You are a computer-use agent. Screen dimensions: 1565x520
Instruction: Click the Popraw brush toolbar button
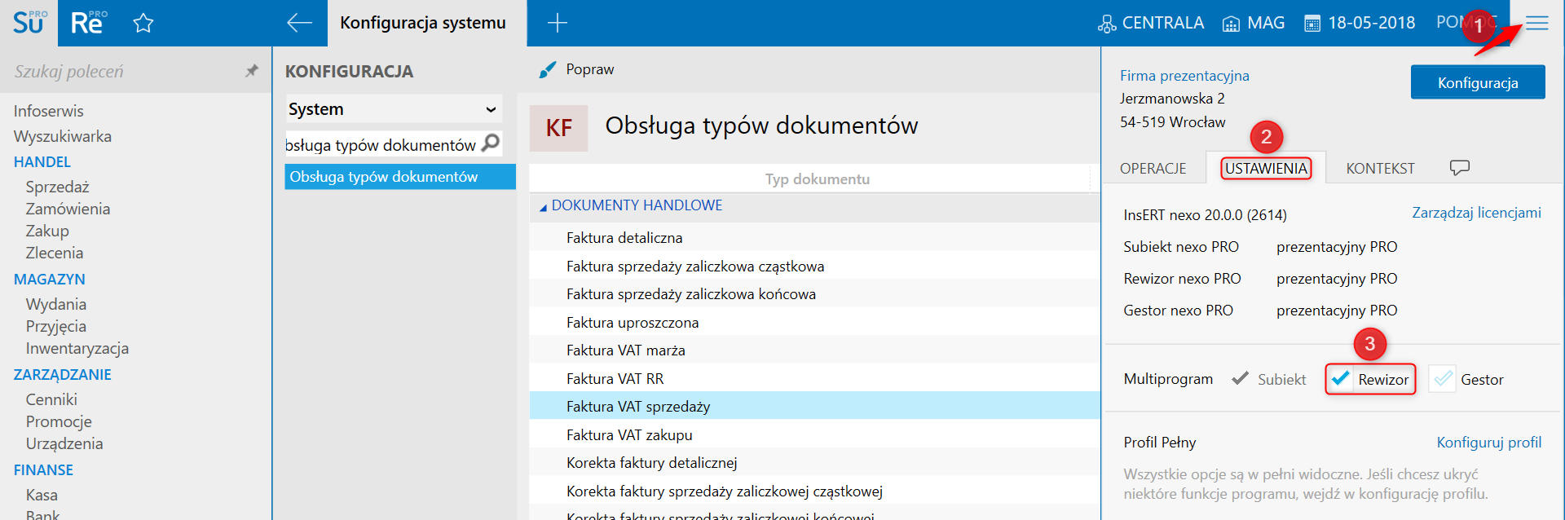pyautogui.click(x=577, y=70)
